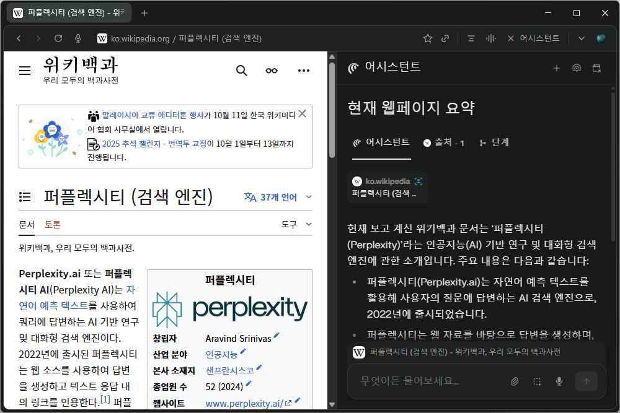
Task: Select the 문서 article tab
Action: point(27,225)
